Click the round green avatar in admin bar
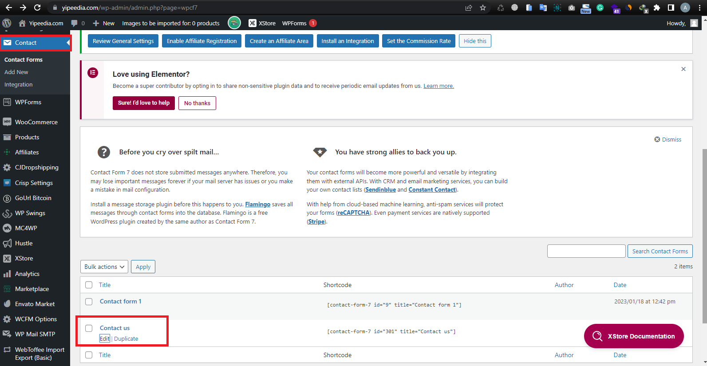Image resolution: width=707 pixels, height=366 pixels. [x=234, y=23]
